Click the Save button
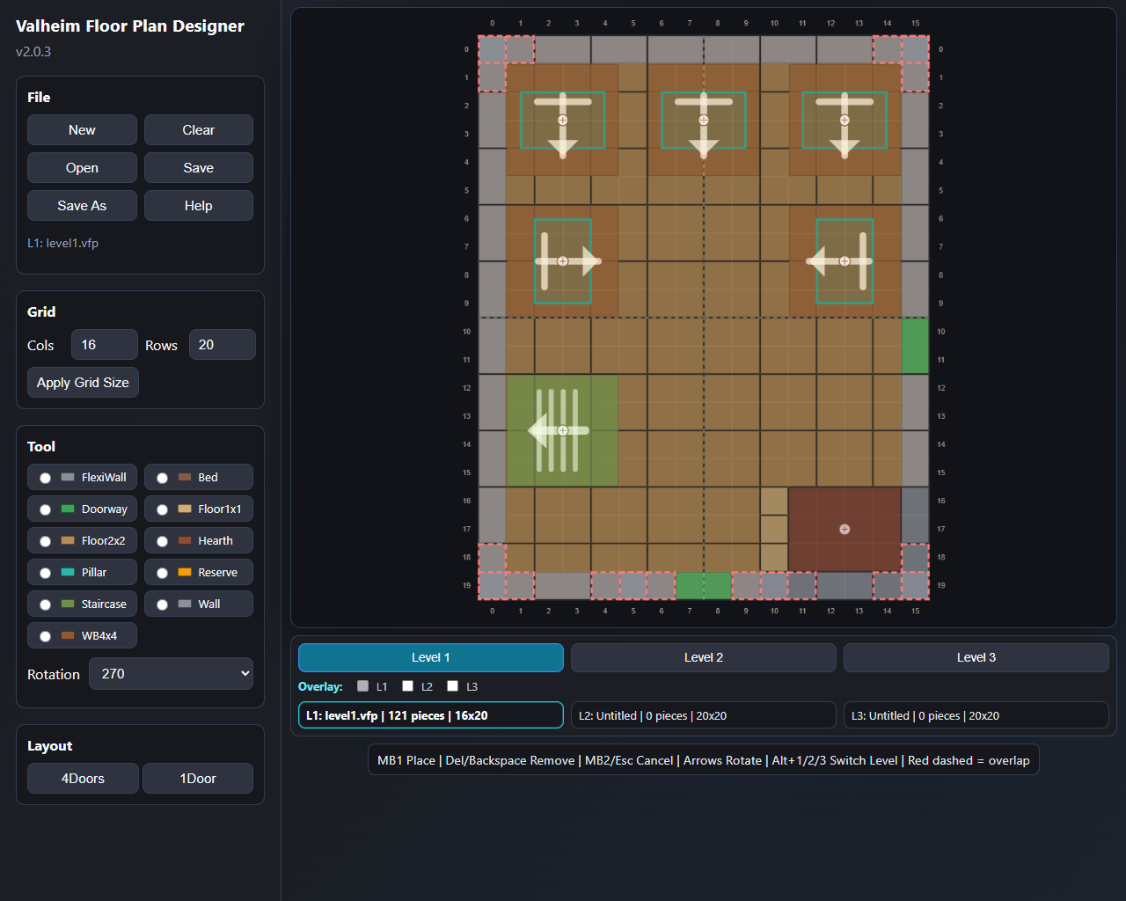The width and height of the screenshot is (1126, 901). [x=199, y=167]
